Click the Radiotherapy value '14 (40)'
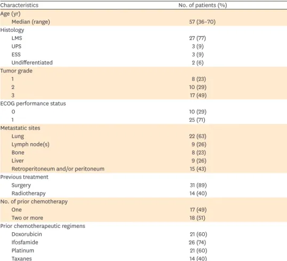 pos(198,193)
